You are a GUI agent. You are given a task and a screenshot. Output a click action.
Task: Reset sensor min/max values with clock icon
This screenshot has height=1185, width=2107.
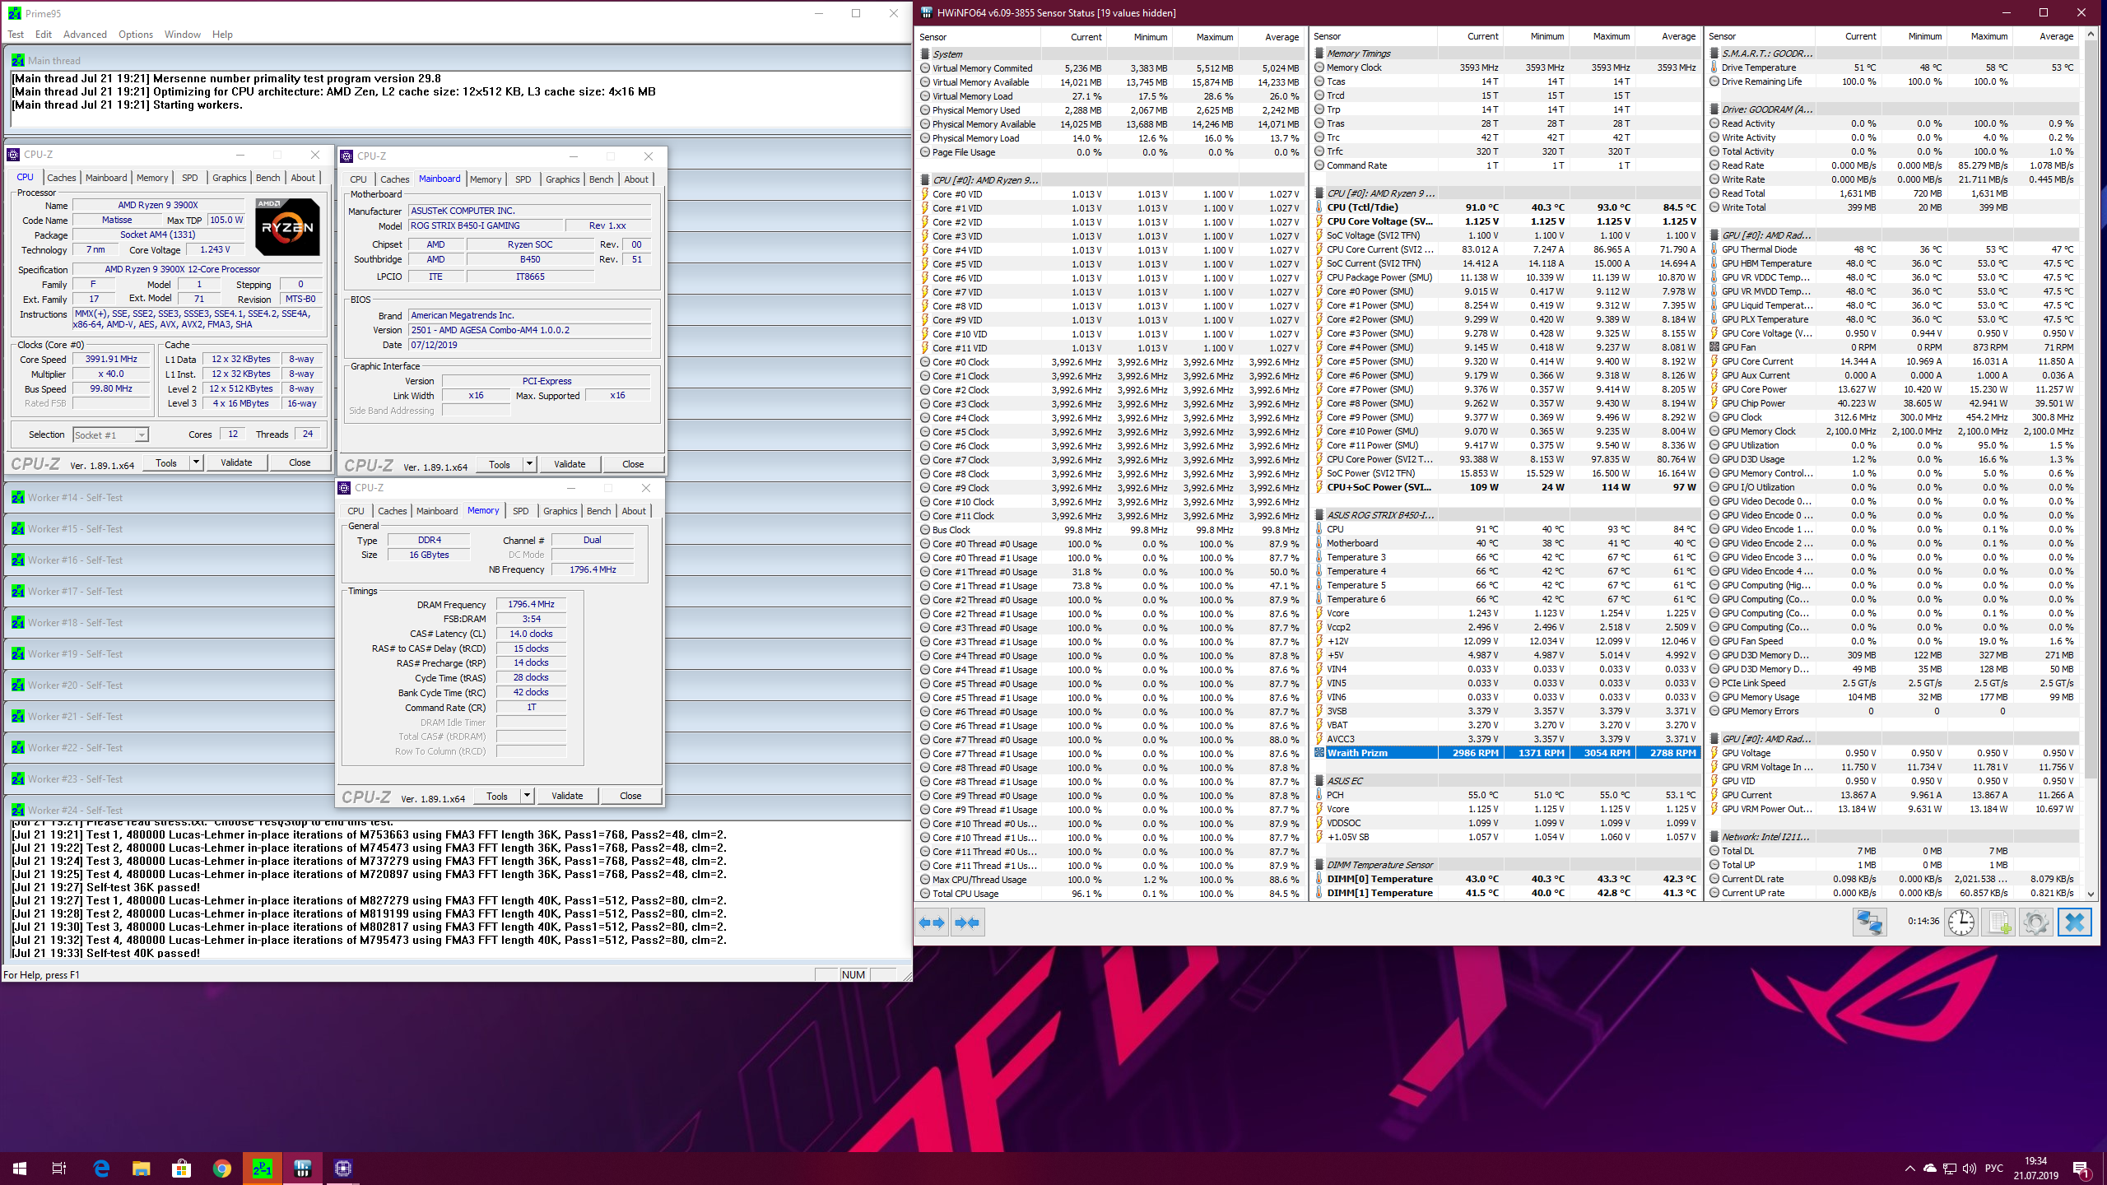click(1960, 922)
